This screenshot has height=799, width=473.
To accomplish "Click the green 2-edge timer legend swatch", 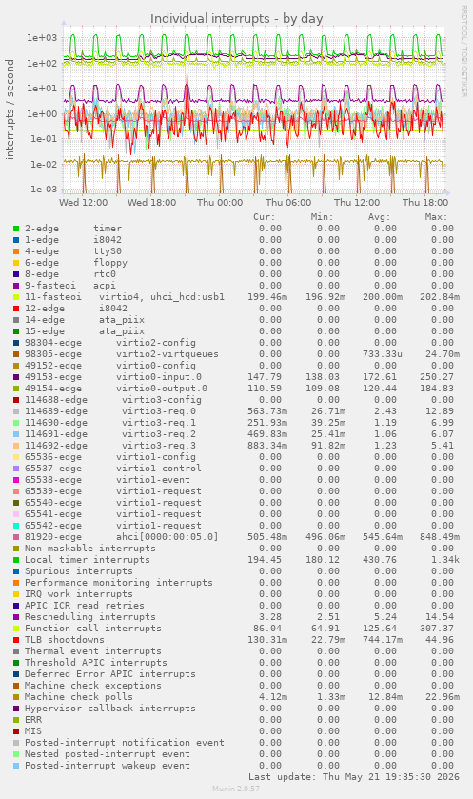I will pyautogui.click(x=16, y=229).
